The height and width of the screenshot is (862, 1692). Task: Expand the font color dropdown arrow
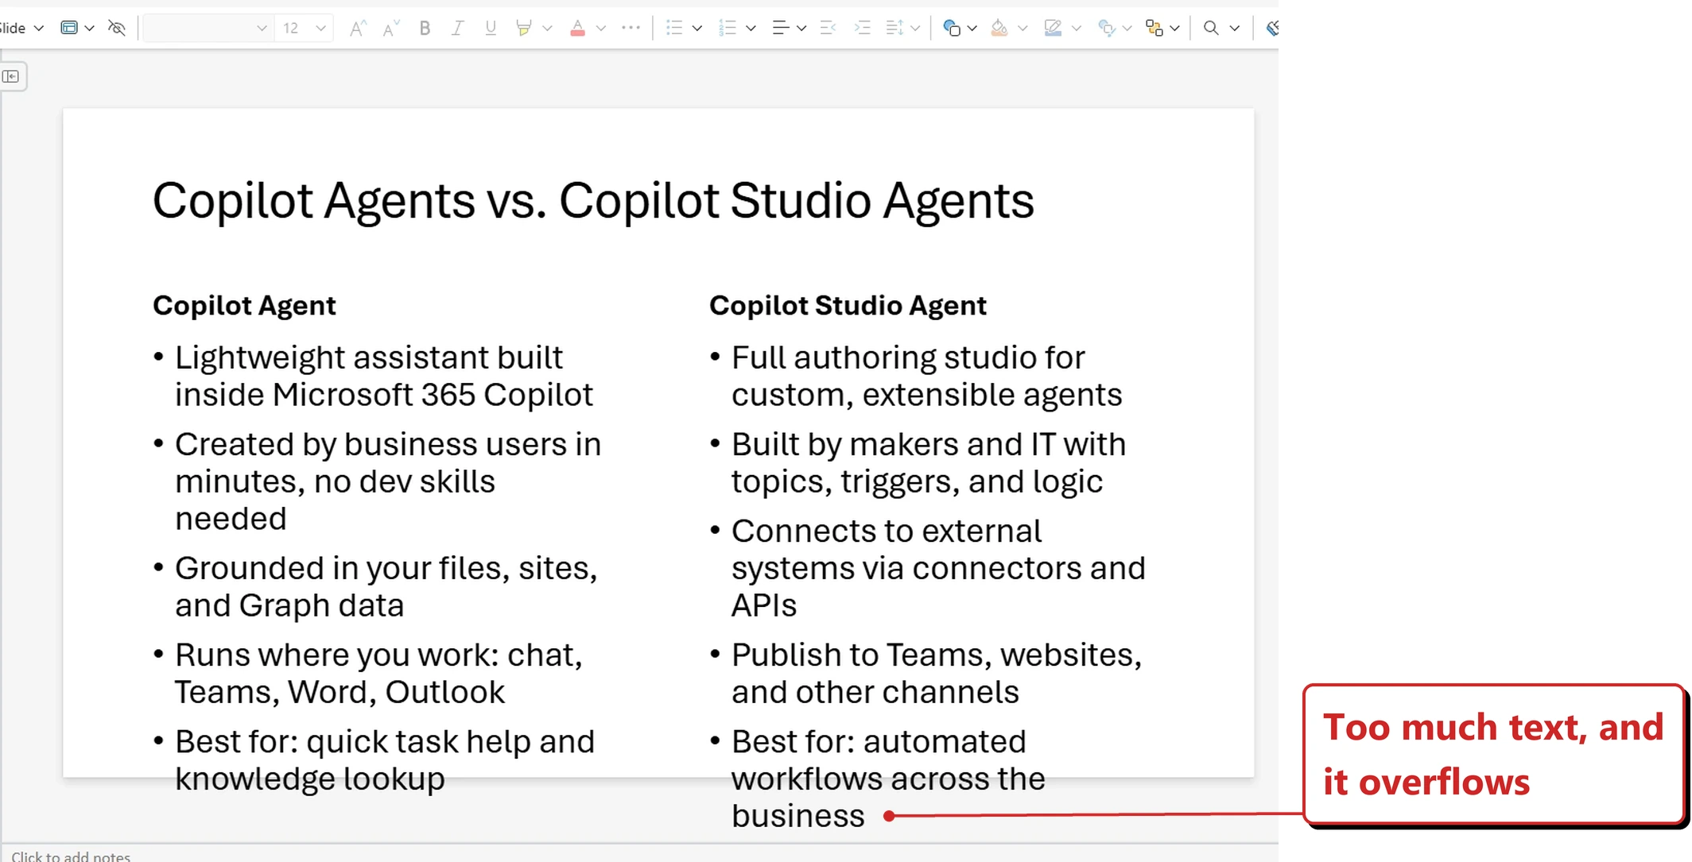(x=600, y=28)
